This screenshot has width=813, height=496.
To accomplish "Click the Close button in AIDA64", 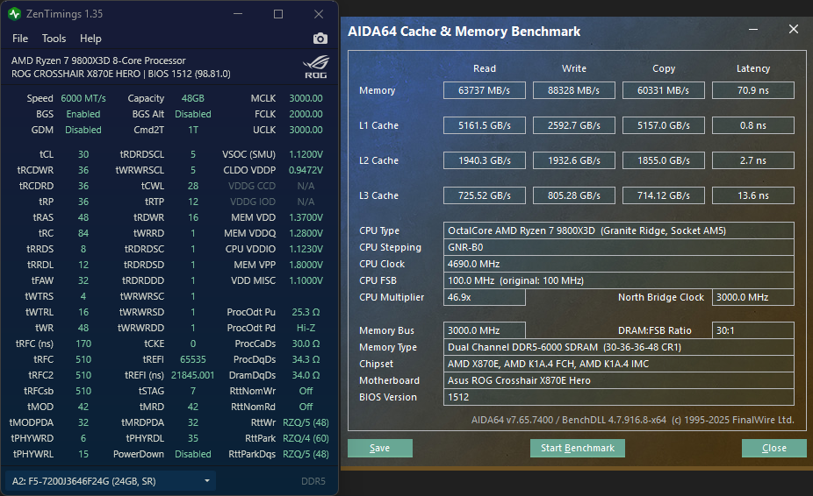I will click(x=774, y=449).
